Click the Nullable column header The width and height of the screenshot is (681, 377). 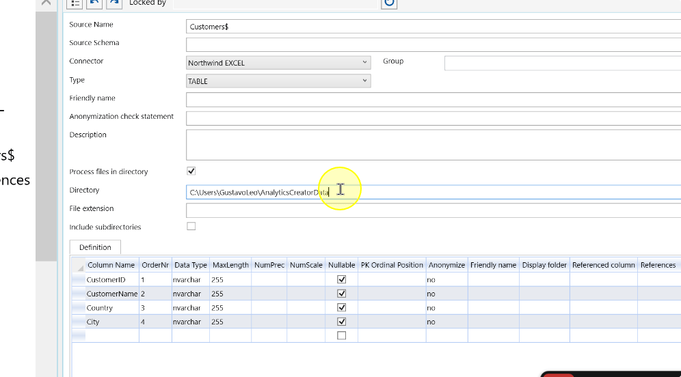pyautogui.click(x=341, y=265)
